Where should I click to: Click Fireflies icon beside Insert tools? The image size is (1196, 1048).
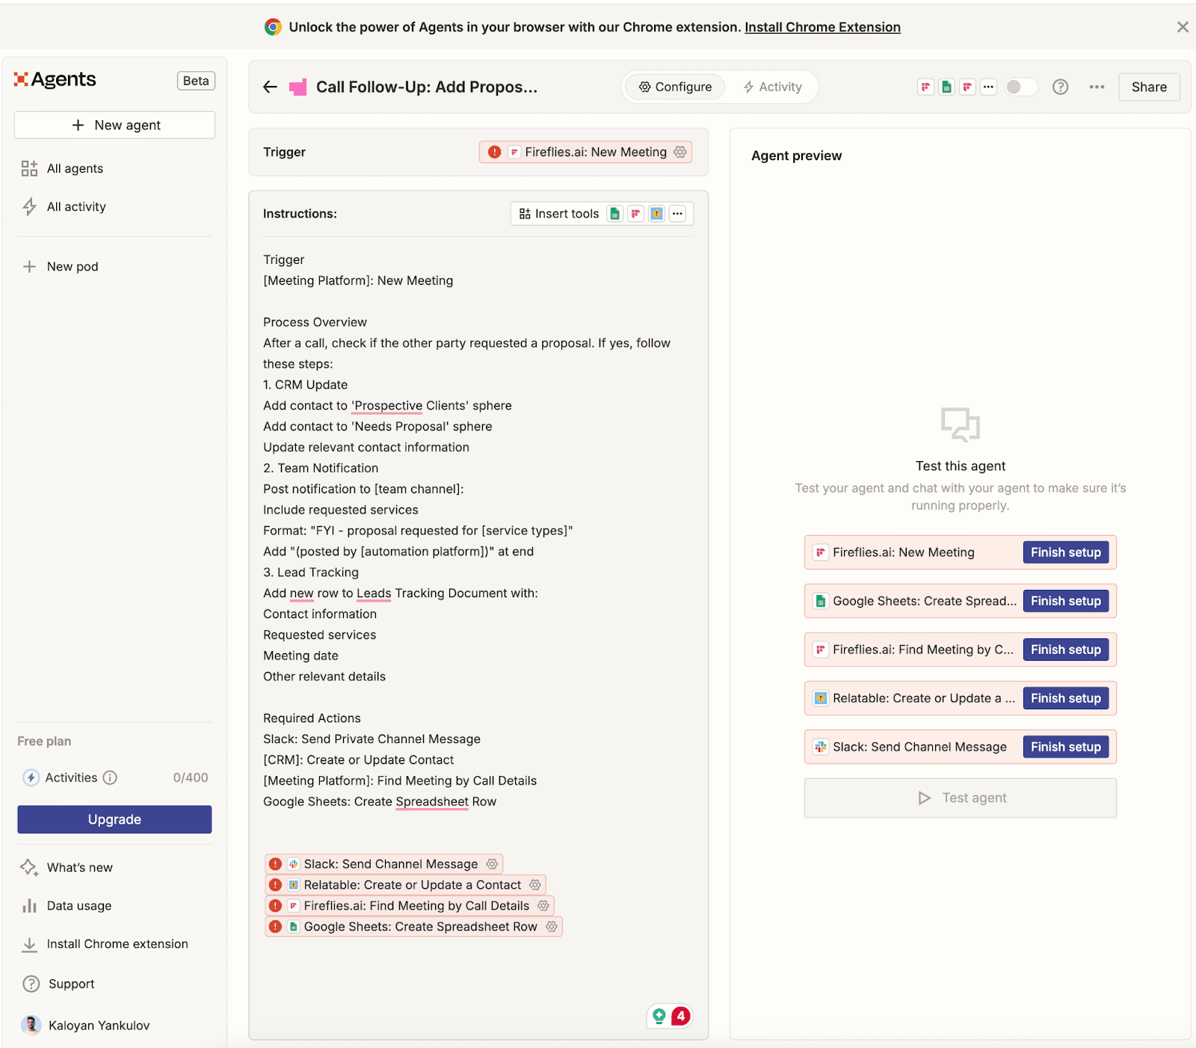635,214
